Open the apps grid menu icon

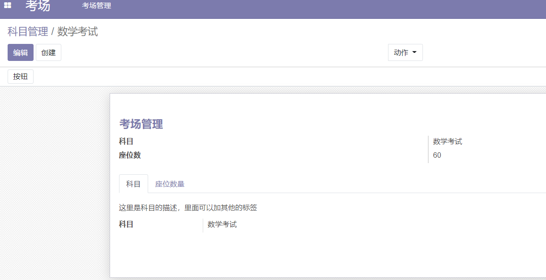(6, 6)
